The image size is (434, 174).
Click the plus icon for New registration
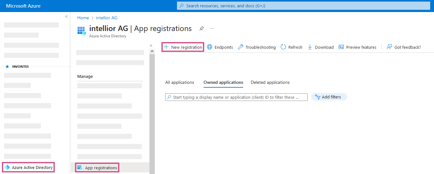(166, 47)
